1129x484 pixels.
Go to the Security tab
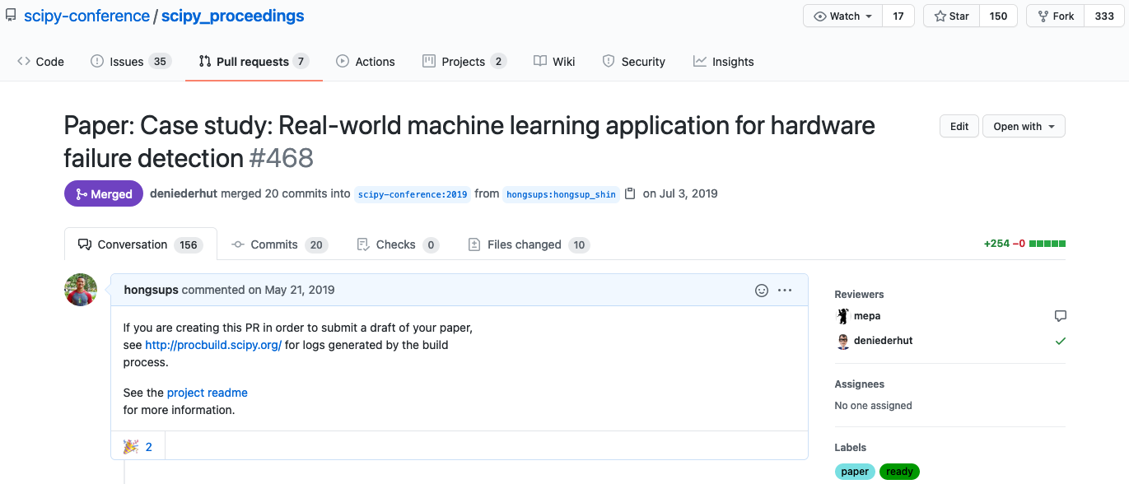633,62
